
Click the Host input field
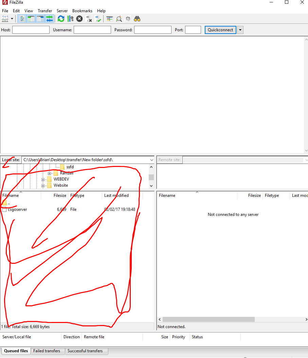click(31, 30)
